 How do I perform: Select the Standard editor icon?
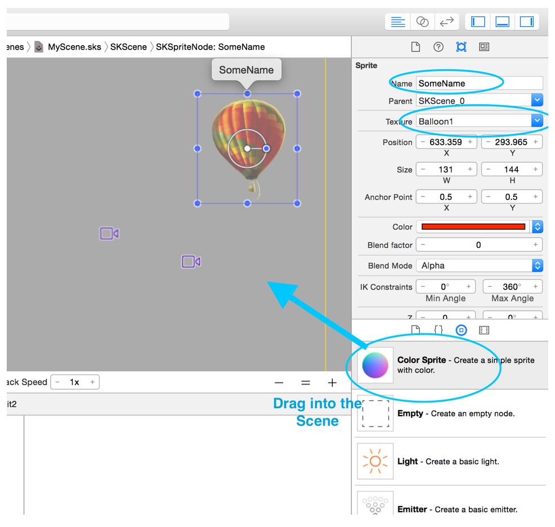(398, 22)
